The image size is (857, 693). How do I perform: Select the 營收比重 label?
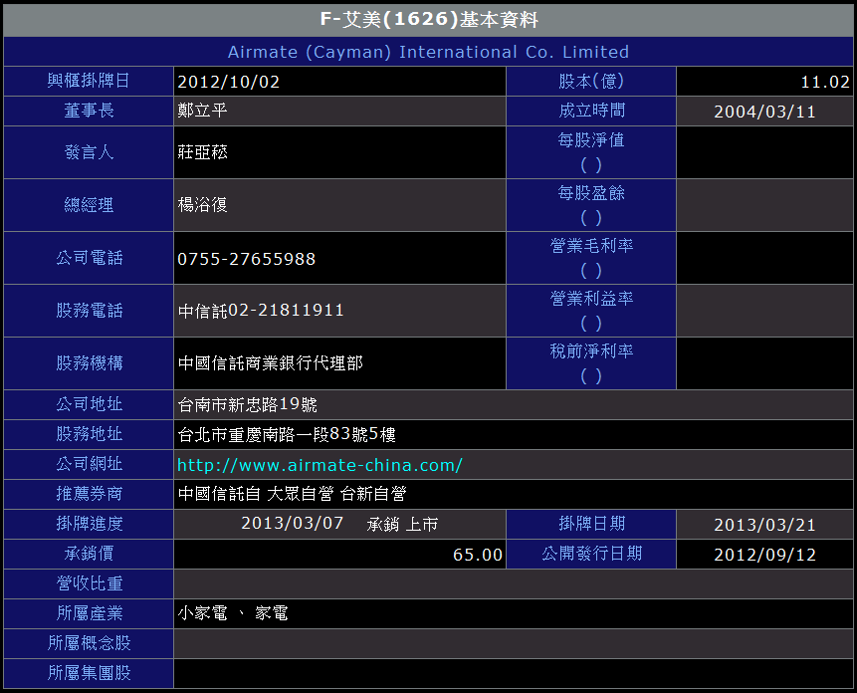coord(89,583)
